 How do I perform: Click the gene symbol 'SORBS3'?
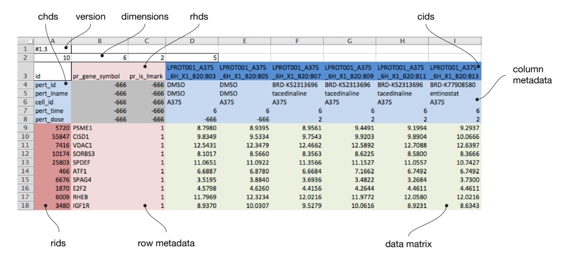point(100,153)
